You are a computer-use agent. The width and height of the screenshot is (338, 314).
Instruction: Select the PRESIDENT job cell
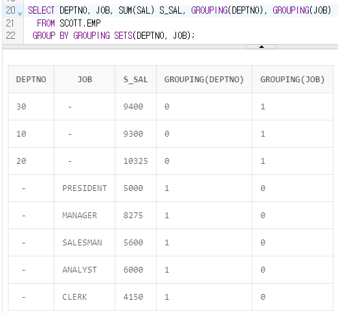pos(85,188)
